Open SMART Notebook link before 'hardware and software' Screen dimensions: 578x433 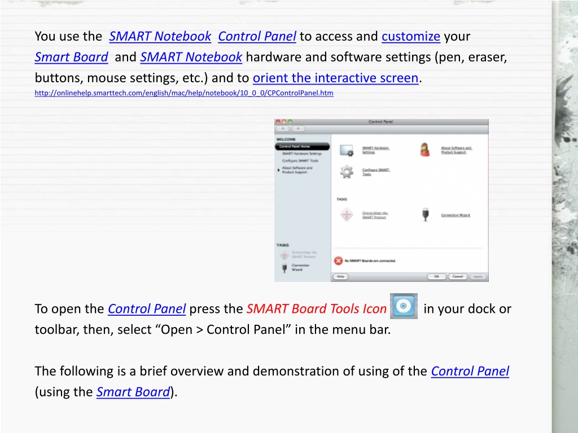[191, 57]
